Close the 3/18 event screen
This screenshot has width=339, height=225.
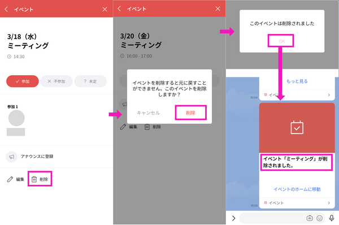coord(105,9)
